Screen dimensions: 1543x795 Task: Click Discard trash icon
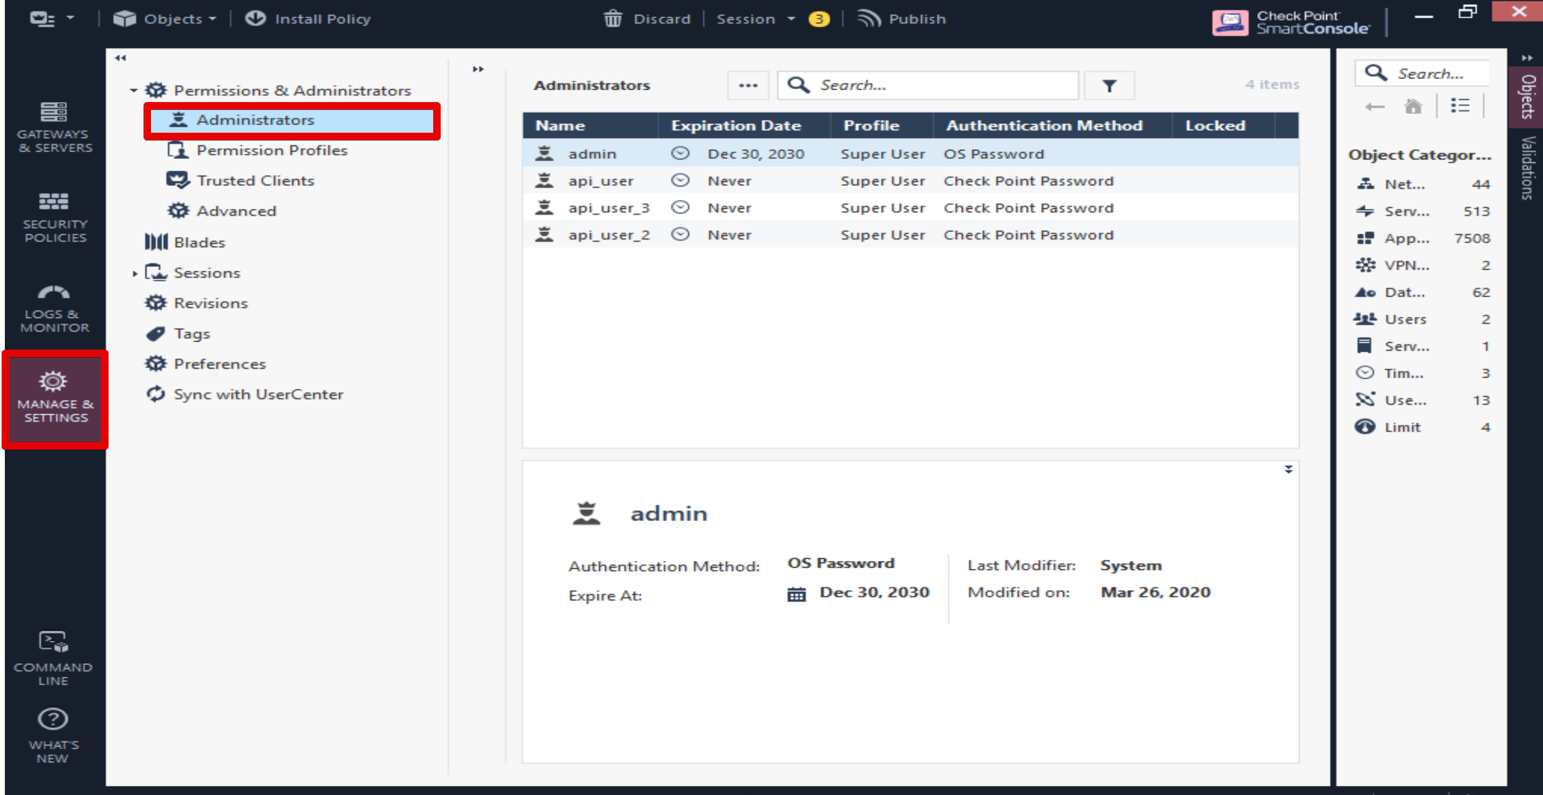tap(613, 19)
